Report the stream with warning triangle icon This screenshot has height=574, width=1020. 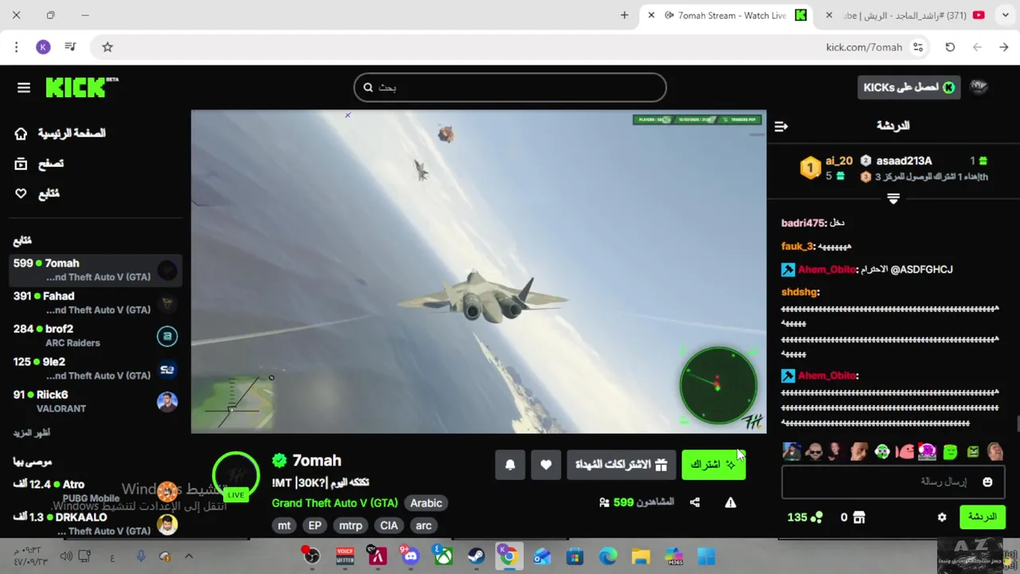tap(730, 502)
